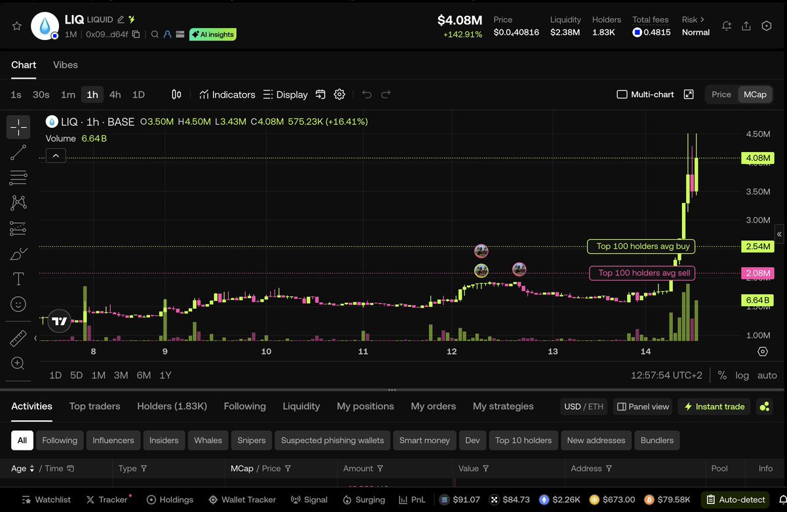Open the timezone 12:57:54 UTC+2 menu
Image resolution: width=787 pixels, height=512 pixels.
click(x=667, y=376)
